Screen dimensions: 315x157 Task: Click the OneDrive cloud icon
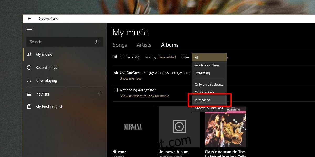click(116, 72)
